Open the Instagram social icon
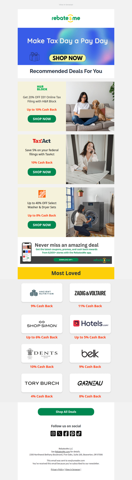The height and width of the screenshot is (480, 132). point(53,433)
